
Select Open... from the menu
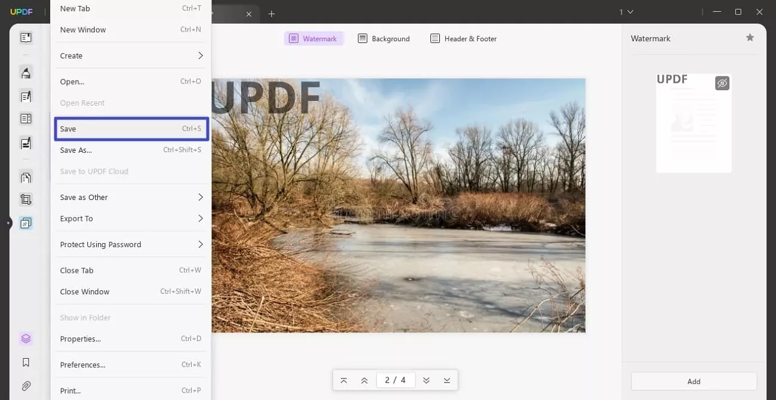(x=131, y=82)
